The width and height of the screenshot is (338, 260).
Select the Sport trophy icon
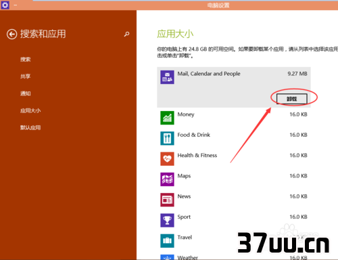[167, 220]
